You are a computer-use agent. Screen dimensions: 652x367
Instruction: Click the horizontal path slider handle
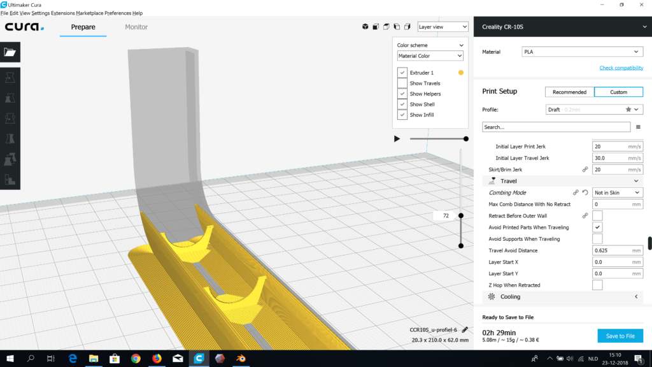[x=465, y=138]
